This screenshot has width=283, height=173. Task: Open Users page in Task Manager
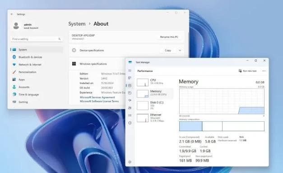coord(130,108)
